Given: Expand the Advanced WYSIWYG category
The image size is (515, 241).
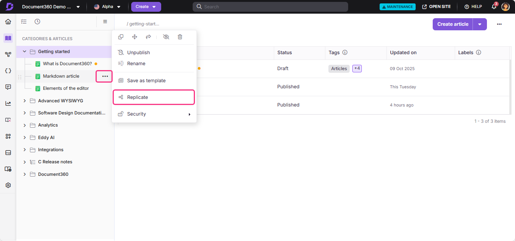Looking at the screenshot, I should click(x=25, y=100).
